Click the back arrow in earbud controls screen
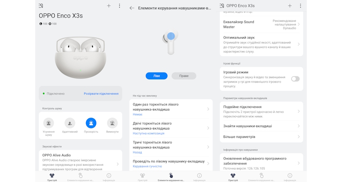 (132, 8)
